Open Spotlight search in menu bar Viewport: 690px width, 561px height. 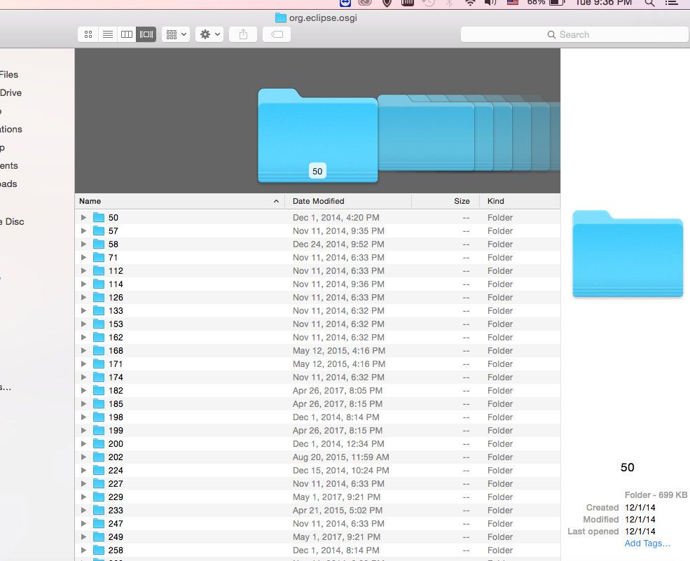click(x=649, y=3)
